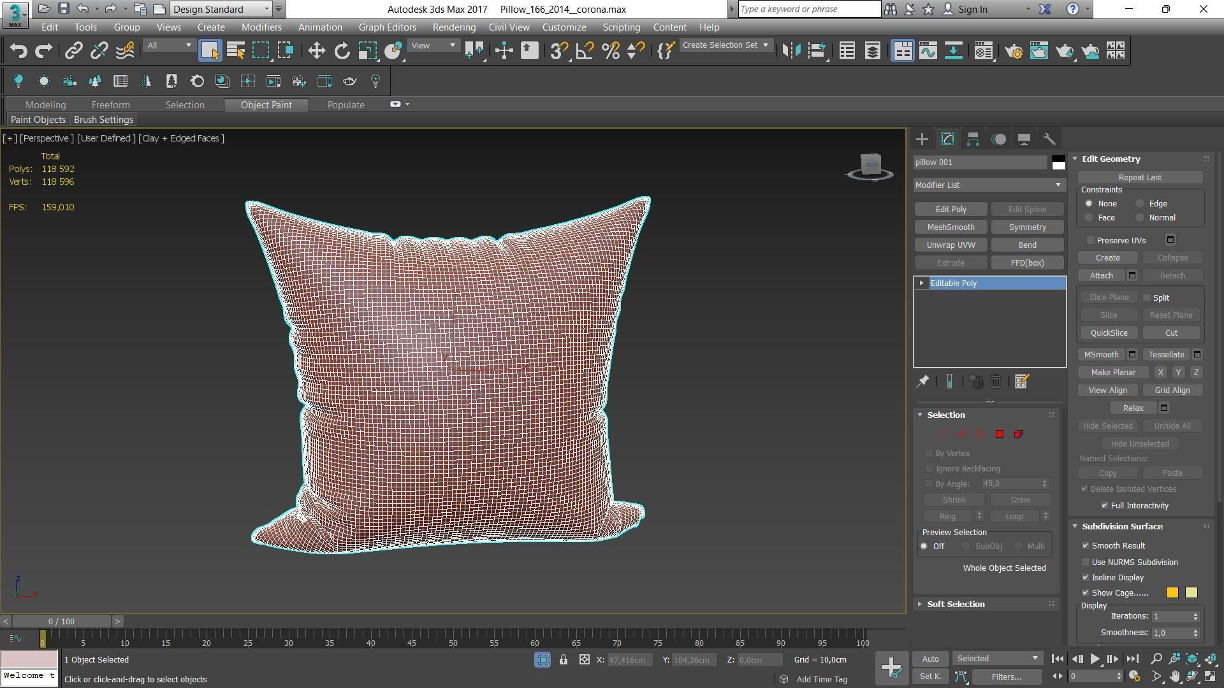Click the Mirror tool icon
The height and width of the screenshot is (688, 1224).
[791, 51]
